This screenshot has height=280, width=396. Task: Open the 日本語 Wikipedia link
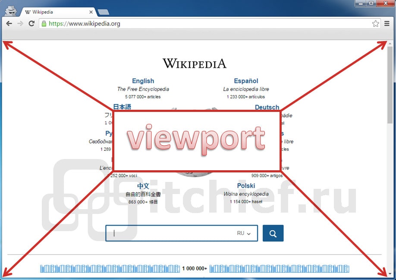(122, 107)
